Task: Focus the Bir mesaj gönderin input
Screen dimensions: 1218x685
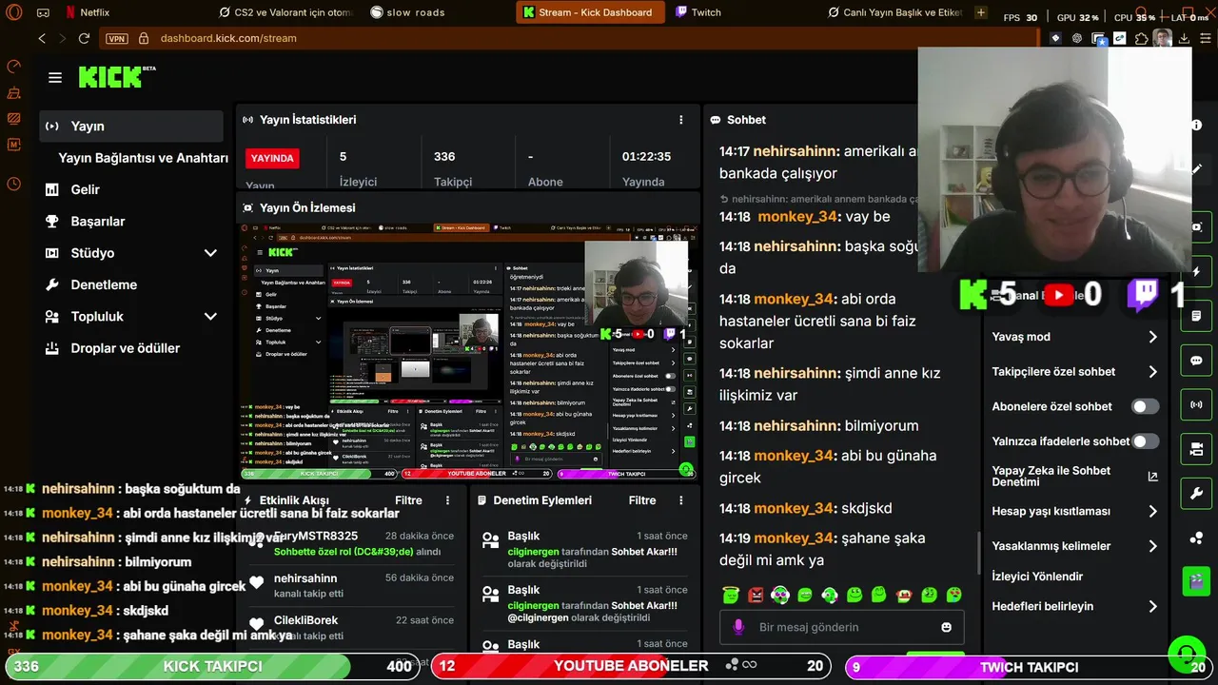Action: pyautogui.click(x=841, y=628)
